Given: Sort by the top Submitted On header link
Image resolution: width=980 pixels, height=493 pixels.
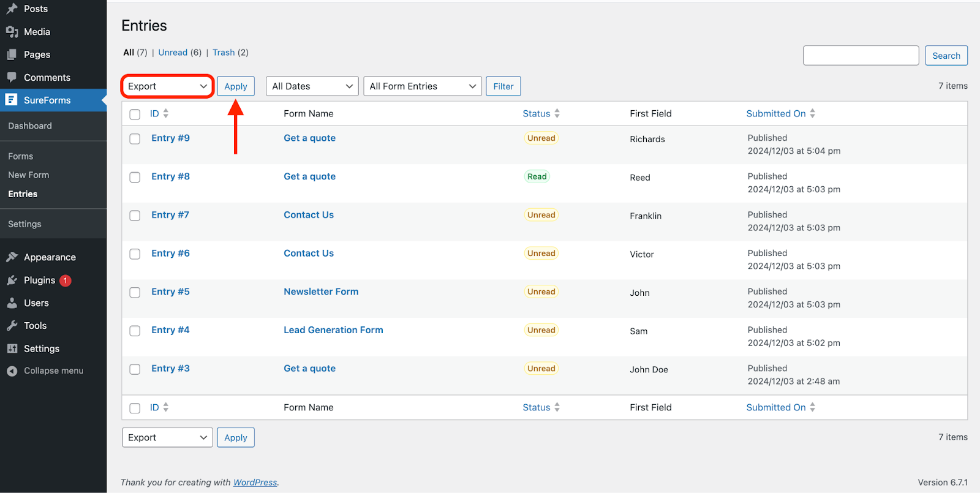Looking at the screenshot, I should [776, 114].
